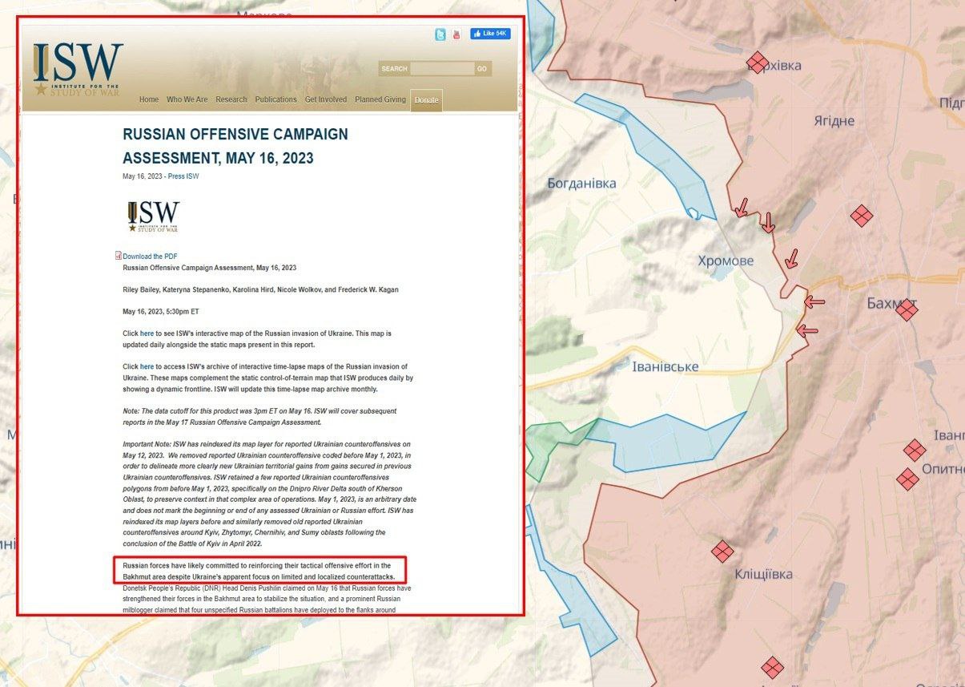Open ISW's Twitter profile icon
The width and height of the screenshot is (965, 687).
[x=440, y=34]
